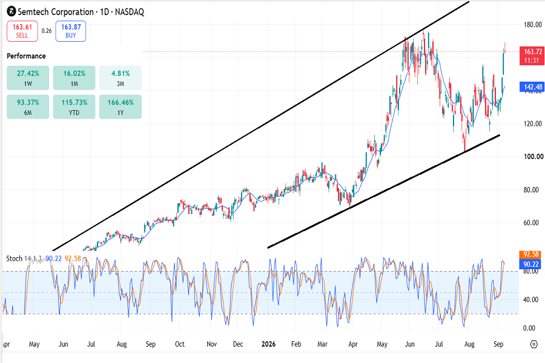Click the Performance heading
This screenshot has height=363, width=545.
point(26,56)
